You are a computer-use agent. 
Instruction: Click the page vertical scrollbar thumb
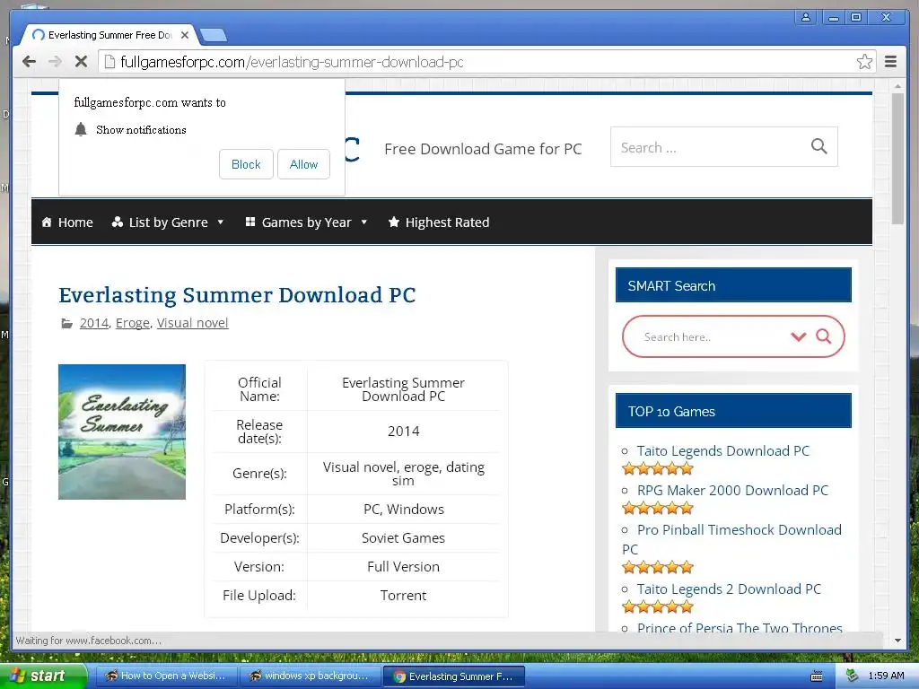coord(897,158)
